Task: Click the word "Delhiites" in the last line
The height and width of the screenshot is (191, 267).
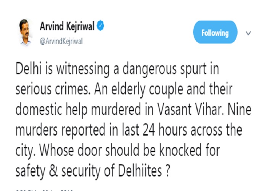Action: pos(140,171)
